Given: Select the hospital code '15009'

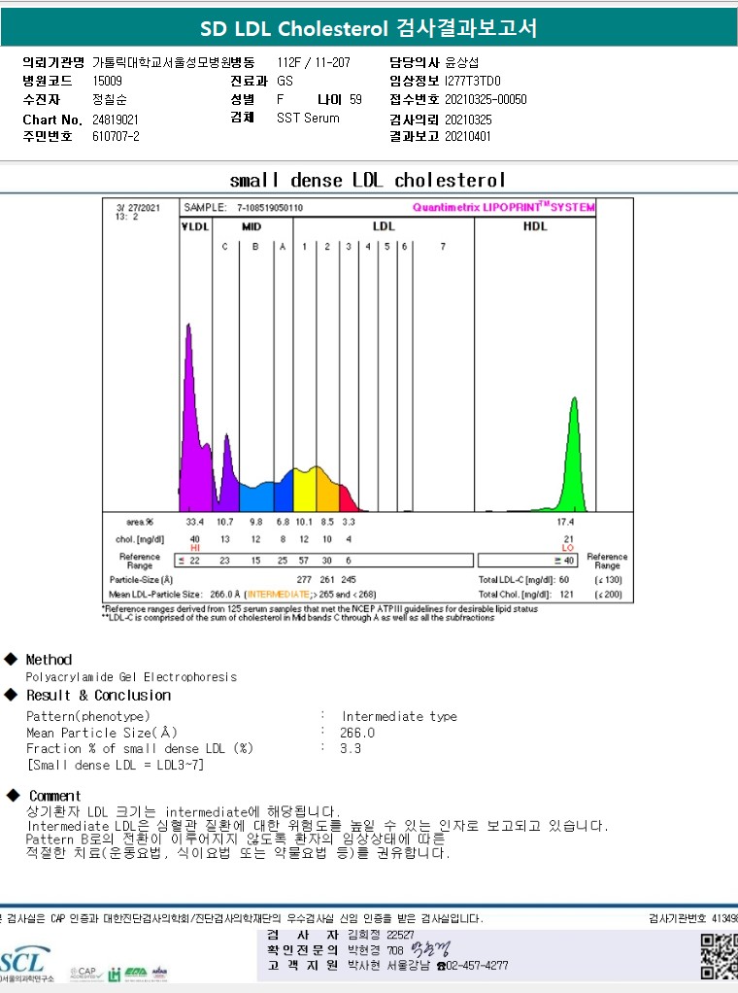Looking at the screenshot, I should pyautogui.click(x=107, y=81).
